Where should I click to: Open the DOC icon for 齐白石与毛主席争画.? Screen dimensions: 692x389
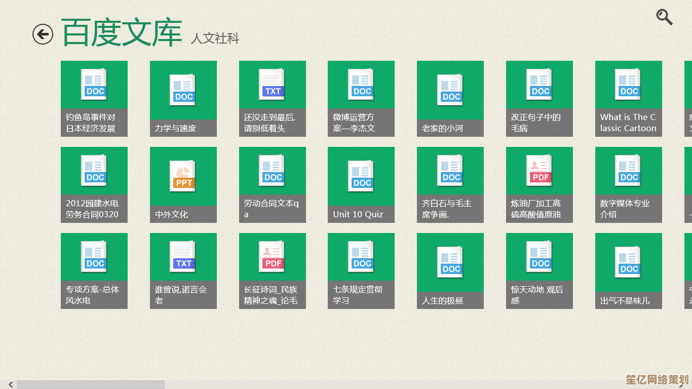click(450, 170)
